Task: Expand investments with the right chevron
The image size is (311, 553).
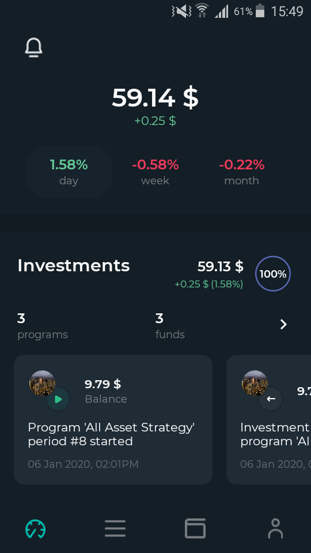Action: click(x=283, y=324)
